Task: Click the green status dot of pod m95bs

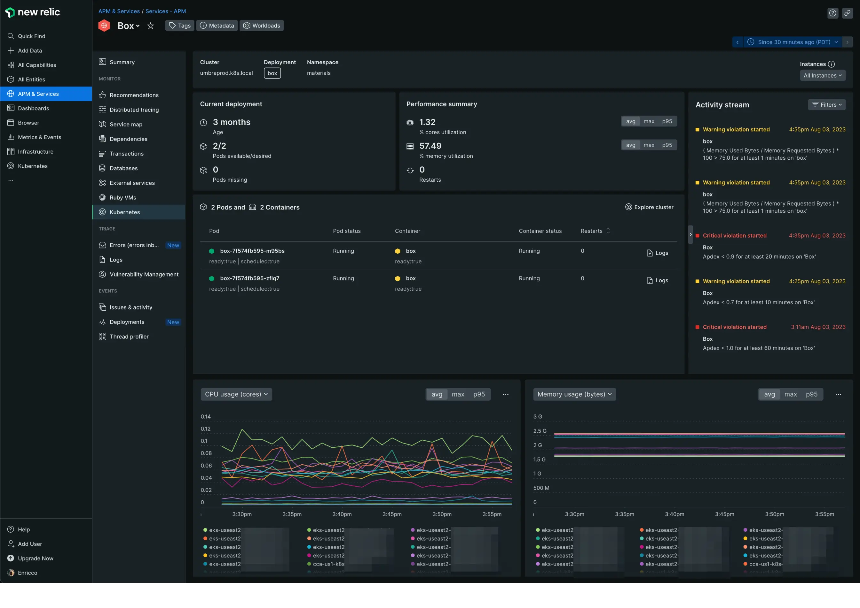Action: [211, 251]
